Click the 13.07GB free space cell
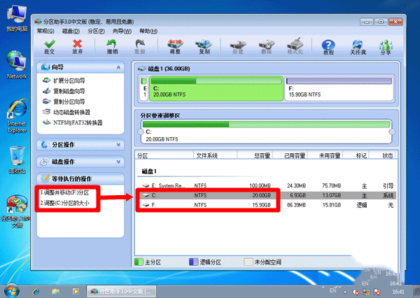This screenshot has height=298, width=420. 332,195
